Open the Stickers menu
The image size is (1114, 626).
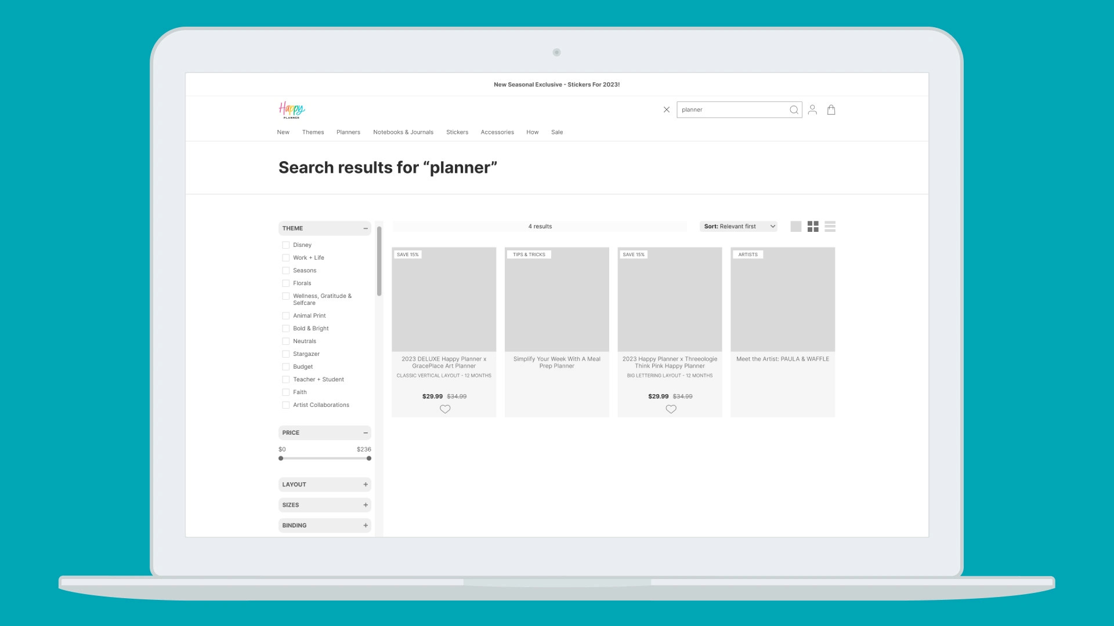457,132
